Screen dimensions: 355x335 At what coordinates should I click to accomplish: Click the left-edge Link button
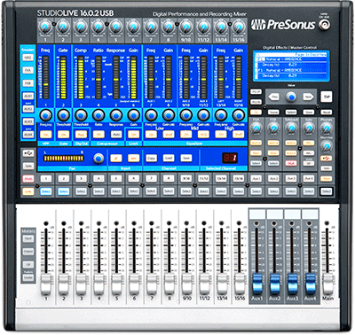28,191
